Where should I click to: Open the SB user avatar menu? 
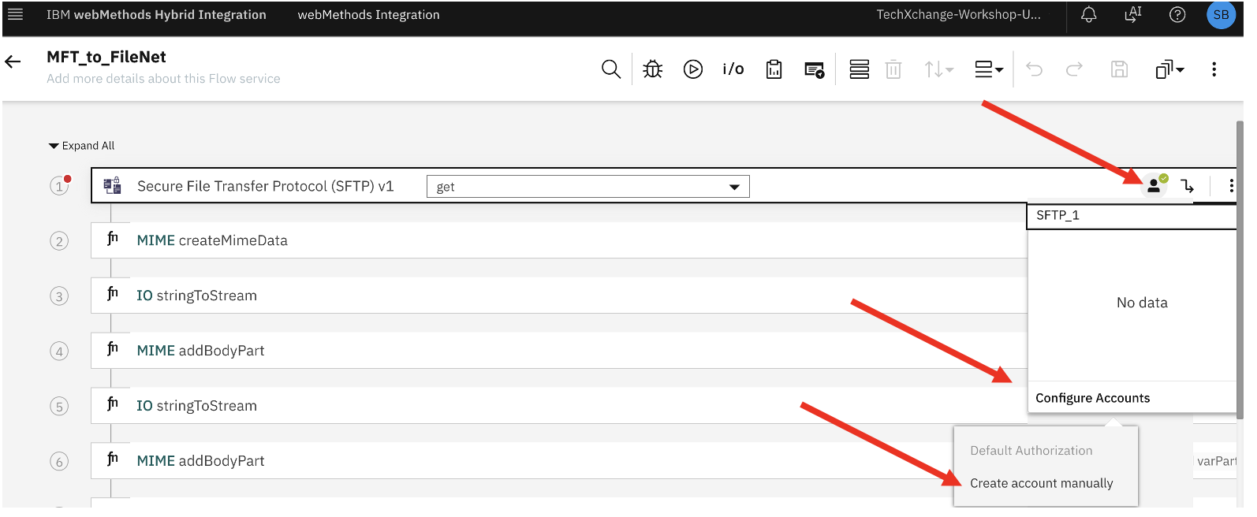1221,15
